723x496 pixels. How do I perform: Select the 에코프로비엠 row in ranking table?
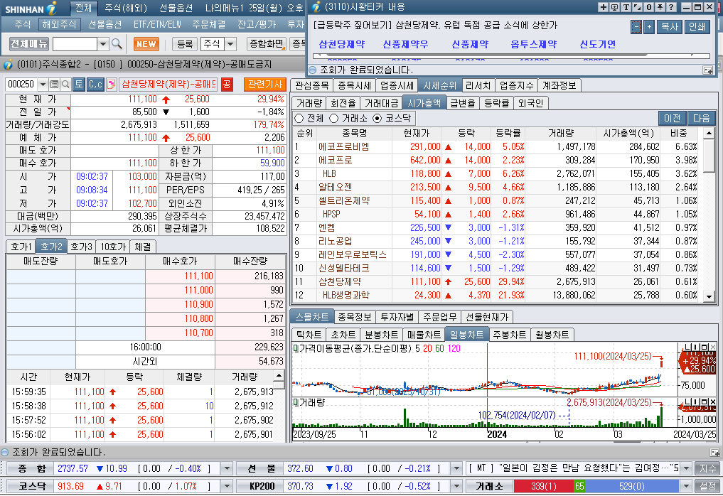(497, 146)
